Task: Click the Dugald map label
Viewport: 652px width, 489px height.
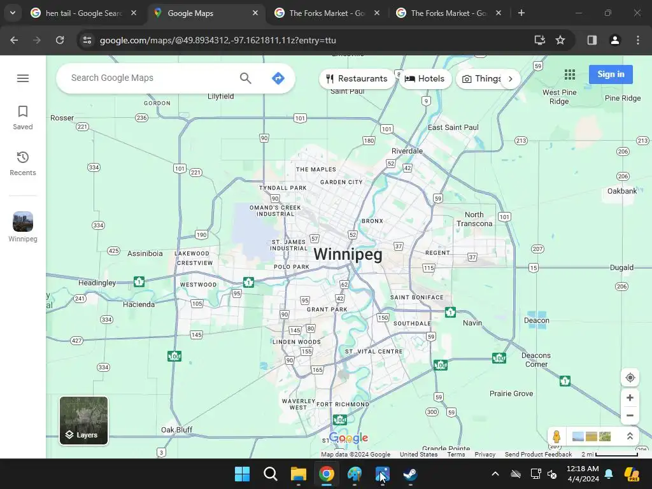Action: point(621,267)
